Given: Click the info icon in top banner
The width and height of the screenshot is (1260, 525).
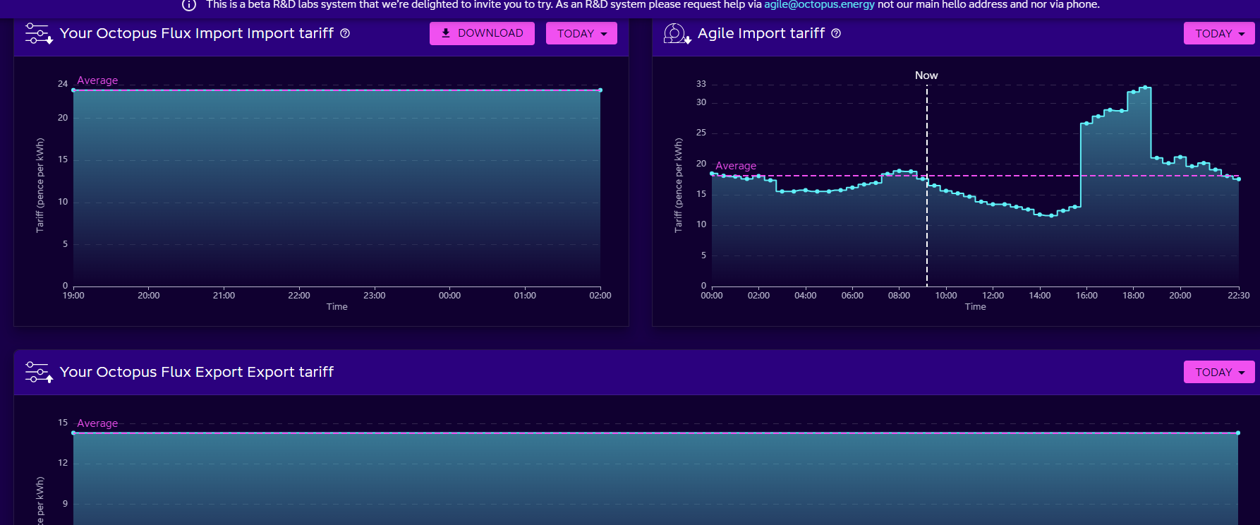Looking at the screenshot, I should pos(189,5).
